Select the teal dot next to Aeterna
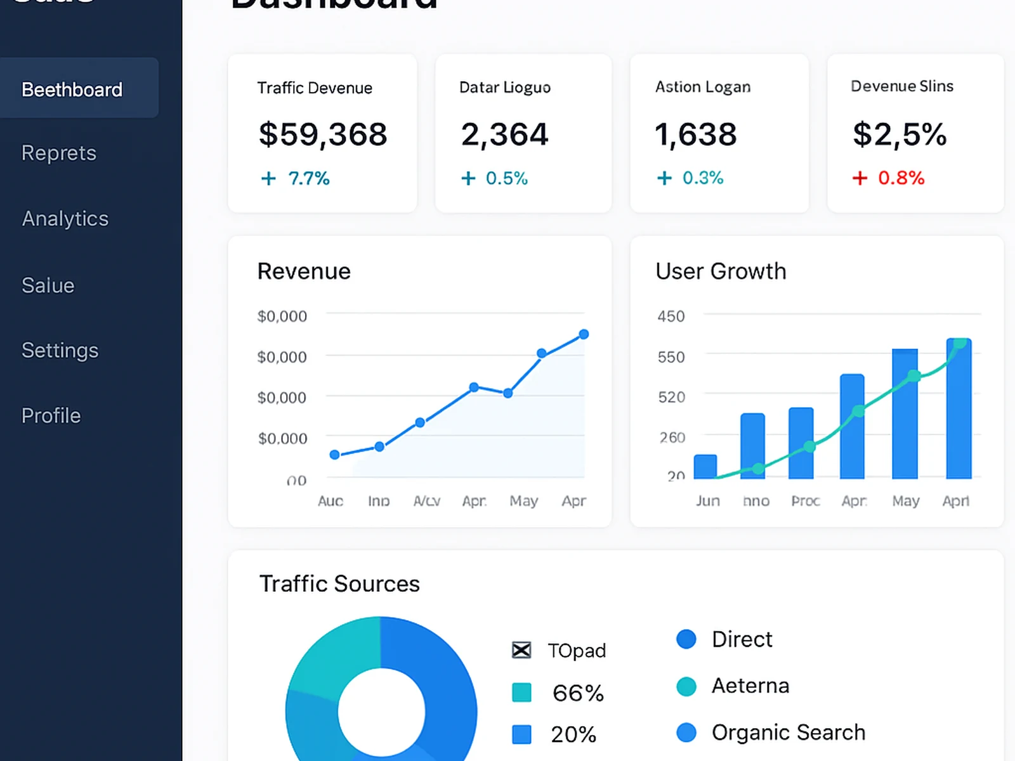Image resolution: width=1015 pixels, height=761 pixels. 686,686
